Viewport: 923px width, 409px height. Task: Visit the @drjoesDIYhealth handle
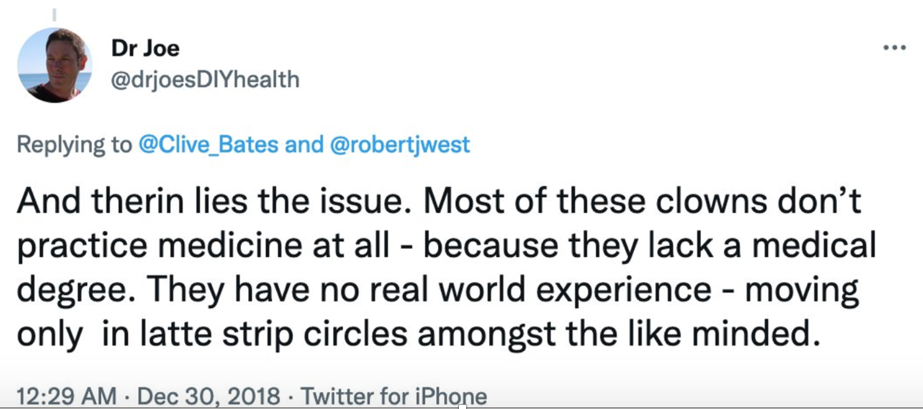click(205, 80)
